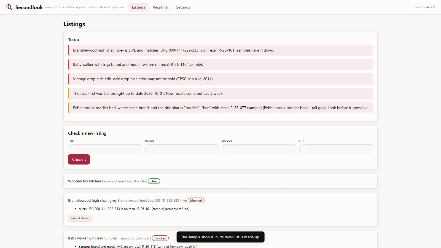Click the clear badge on Wooden toy kitchen
Image resolution: width=441 pixels, height=248 pixels.
(154, 181)
